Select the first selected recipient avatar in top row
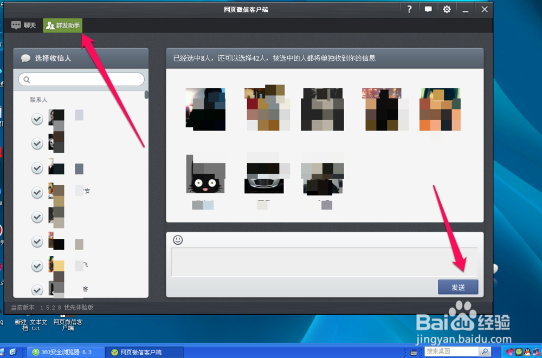Screen dimensions: 542x358 [x=205, y=109]
